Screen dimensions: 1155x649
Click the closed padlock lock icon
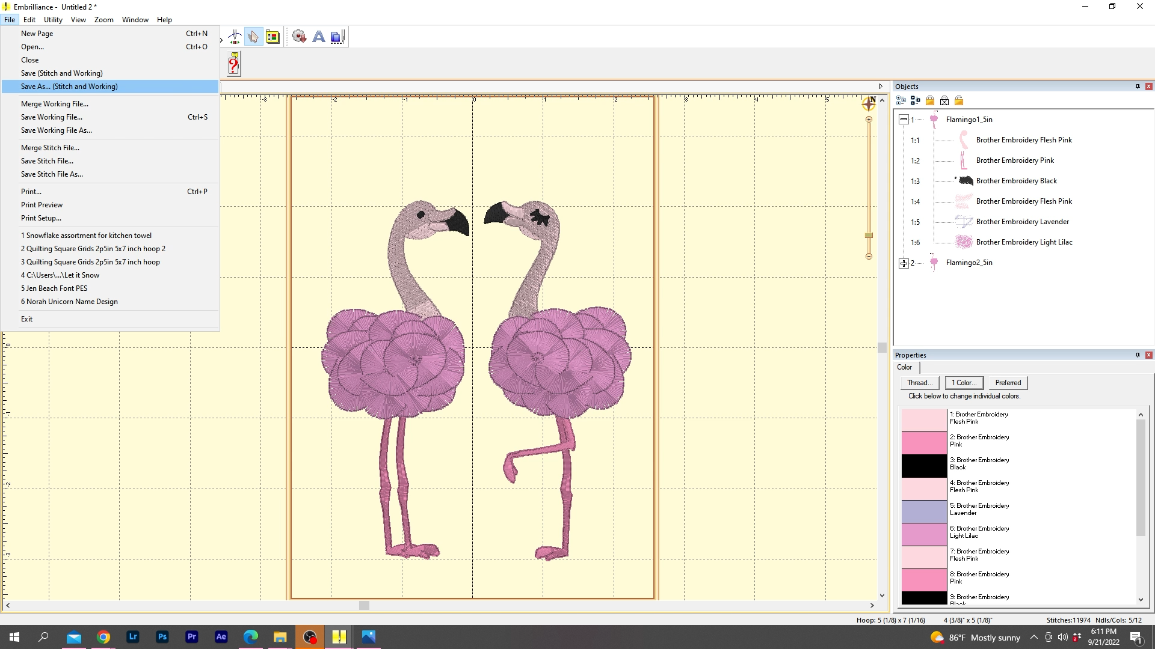[930, 100]
